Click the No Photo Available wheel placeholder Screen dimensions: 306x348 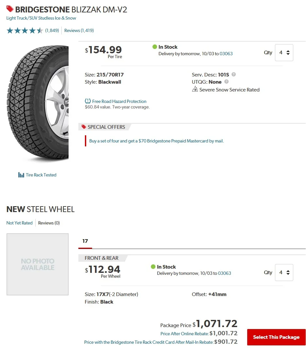point(38,264)
